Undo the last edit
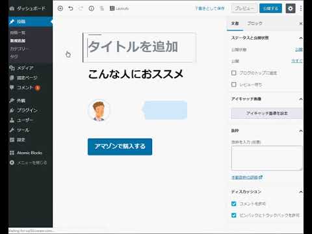The image size is (312, 234). coord(71,8)
